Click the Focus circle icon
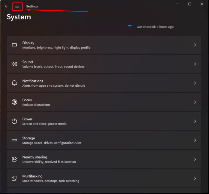Viewport: 209px width, 194px height. pos(14,102)
